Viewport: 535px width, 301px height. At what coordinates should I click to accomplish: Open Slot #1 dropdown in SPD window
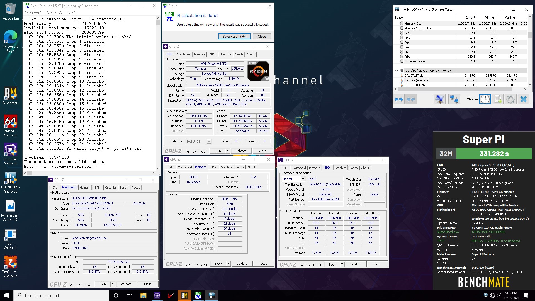[x=303, y=179]
